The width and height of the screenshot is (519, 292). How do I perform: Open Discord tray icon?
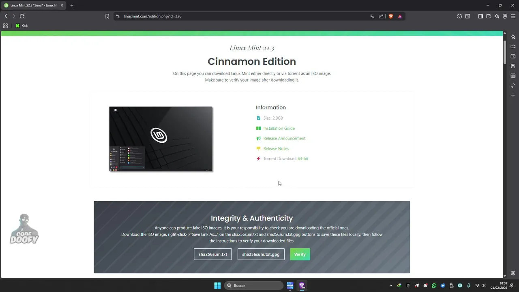425,286
